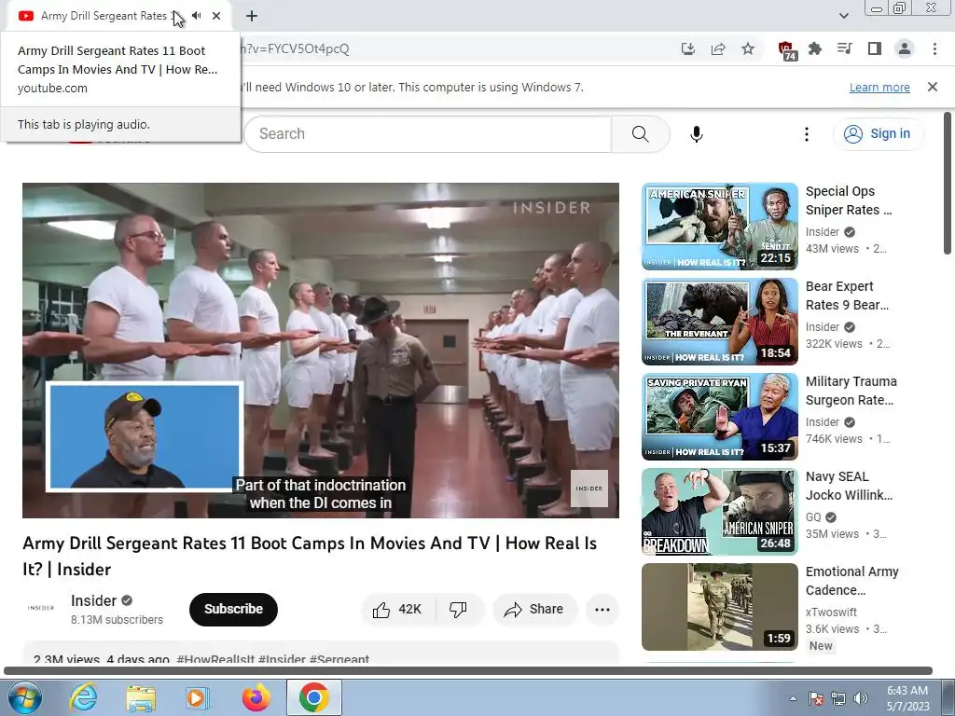Open the media controls icon
The width and height of the screenshot is (955, 716).
[845, 48]
